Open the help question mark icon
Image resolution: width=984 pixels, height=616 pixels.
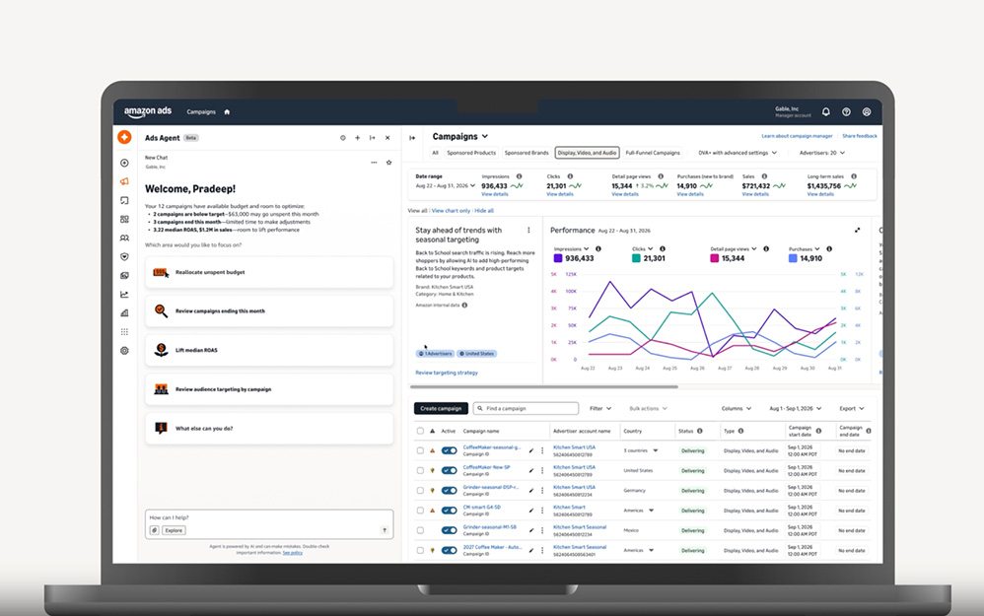(846, 111)
